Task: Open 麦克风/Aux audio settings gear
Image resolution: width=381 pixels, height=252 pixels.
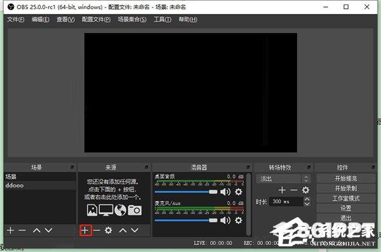Action: (x=238, y=220)
